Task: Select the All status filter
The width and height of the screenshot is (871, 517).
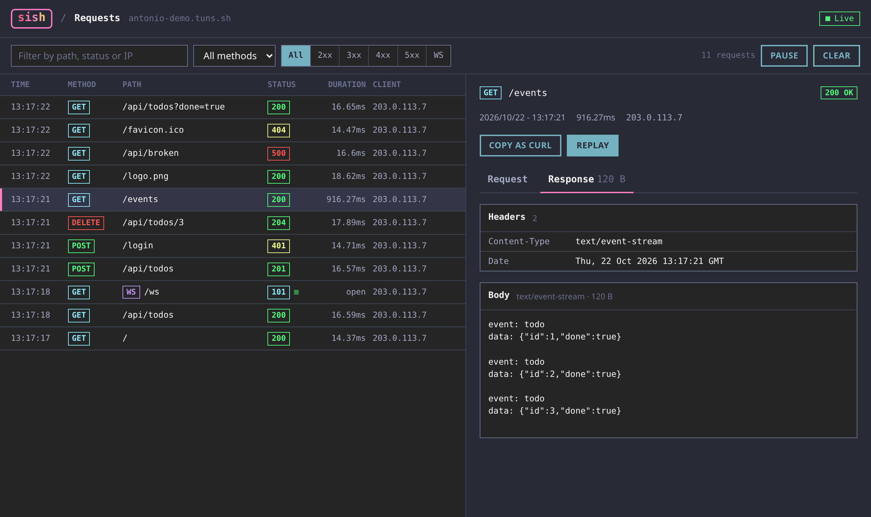Action: [x=296, y=55]
